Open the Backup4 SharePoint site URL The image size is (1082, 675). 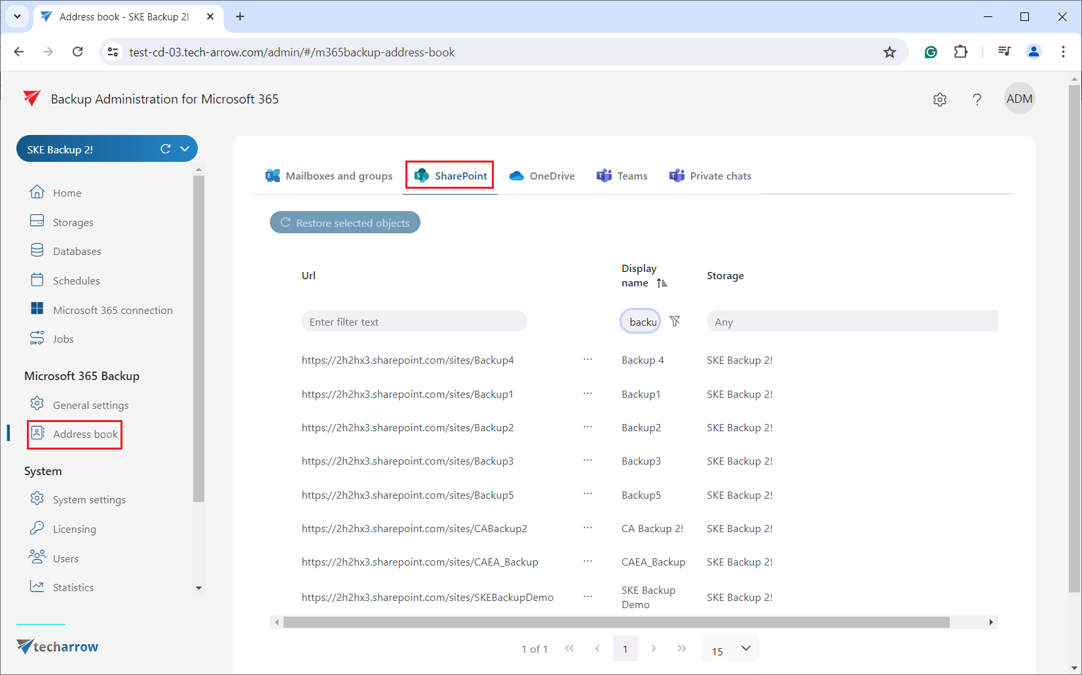click(407, 360)
